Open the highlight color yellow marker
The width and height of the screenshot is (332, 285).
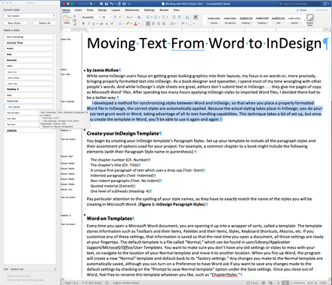point(127,24)
